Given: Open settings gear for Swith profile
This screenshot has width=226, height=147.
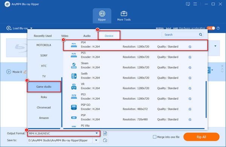Looking at the screenshot, I should (190, 78).
